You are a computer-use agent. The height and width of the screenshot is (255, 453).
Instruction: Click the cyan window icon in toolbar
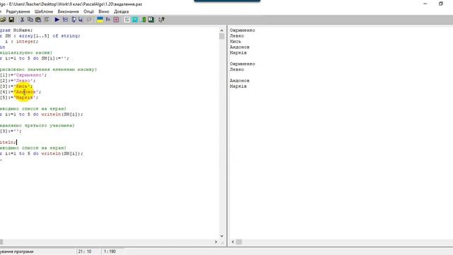tap(135, 20)
